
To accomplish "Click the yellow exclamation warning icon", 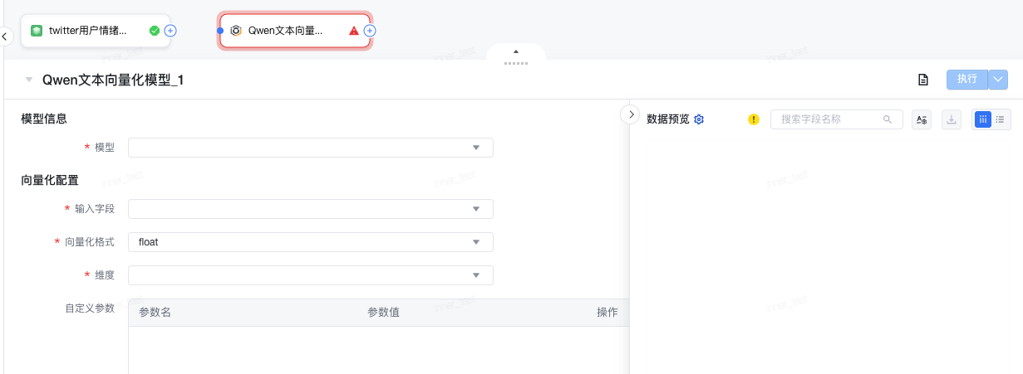I will point(754,119).
